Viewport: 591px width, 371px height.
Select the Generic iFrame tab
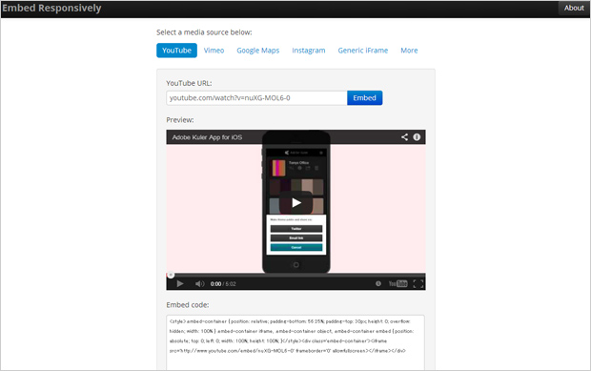362,51
